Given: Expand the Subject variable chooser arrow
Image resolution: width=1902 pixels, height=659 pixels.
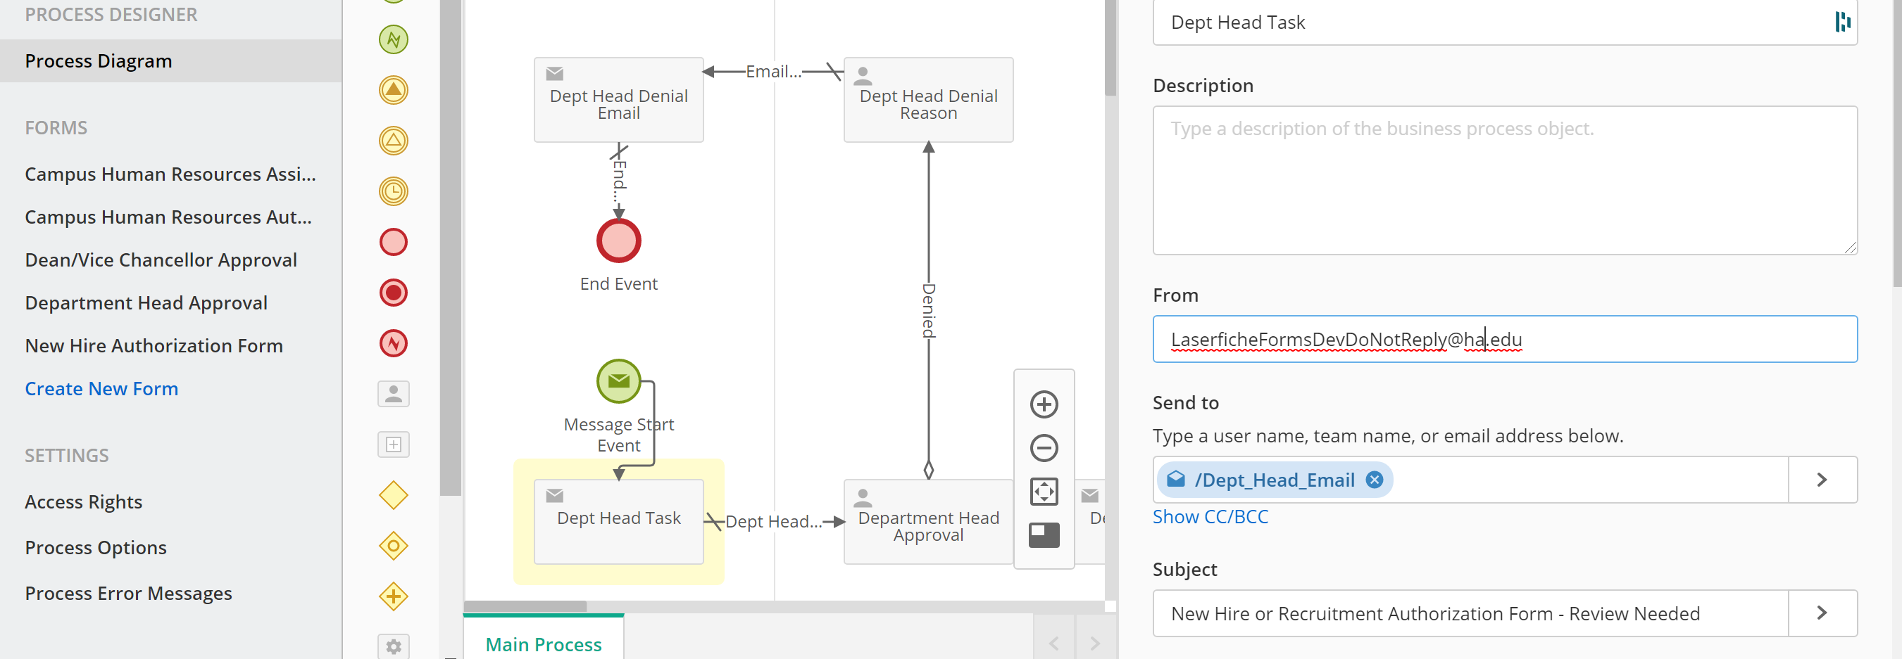Looking at the screenshot, I should coord(1822,613).
